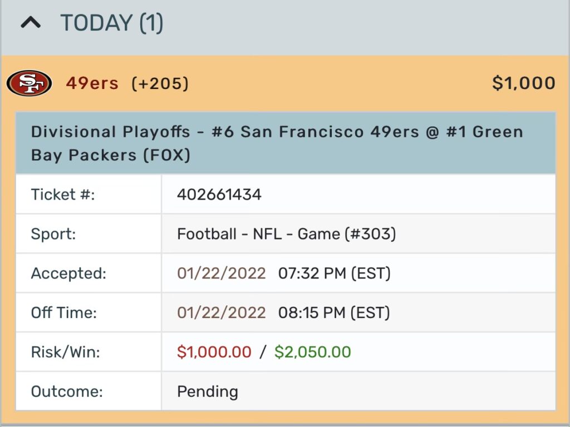Image resolution: width=570 pixels, height=427 pixels.
Task: Open the Divisional Playoffs game title bar
Action: click(286, 143)
